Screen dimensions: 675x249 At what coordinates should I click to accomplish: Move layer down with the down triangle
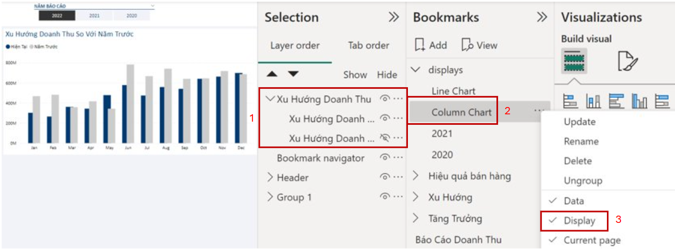(x=293, y=74)
